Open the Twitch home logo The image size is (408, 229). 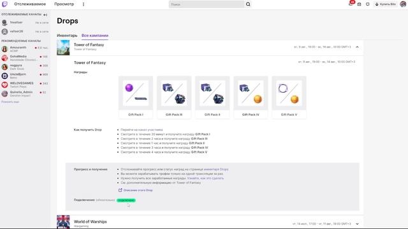4,4
